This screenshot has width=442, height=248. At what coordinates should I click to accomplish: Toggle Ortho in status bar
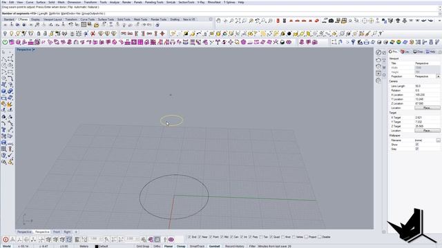157,247
